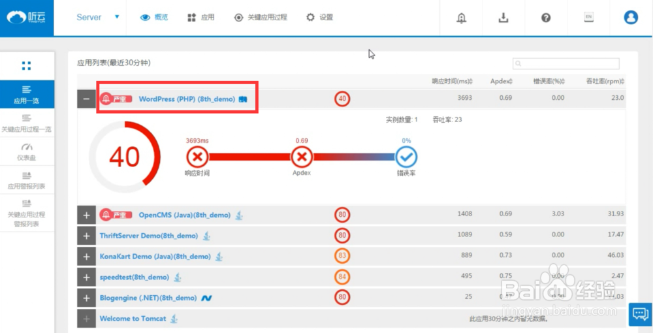This screenshot has width=653, height=333.
Task: Expand the OpenCMS (Java) row
Action: click(x=86, y=215)
